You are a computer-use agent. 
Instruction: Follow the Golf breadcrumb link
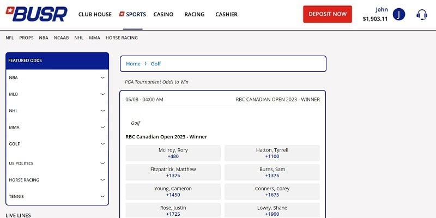tap(156, 64)
